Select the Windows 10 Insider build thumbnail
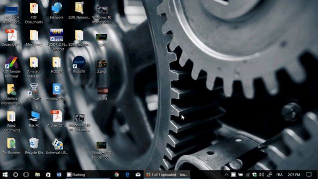This screenshot has height=179, width=318. click(x=102, y=14)
